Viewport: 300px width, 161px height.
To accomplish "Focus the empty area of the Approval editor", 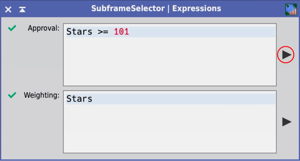I will 169,62.
